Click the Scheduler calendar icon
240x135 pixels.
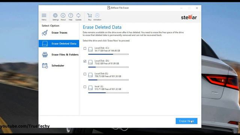coord(45,66)
